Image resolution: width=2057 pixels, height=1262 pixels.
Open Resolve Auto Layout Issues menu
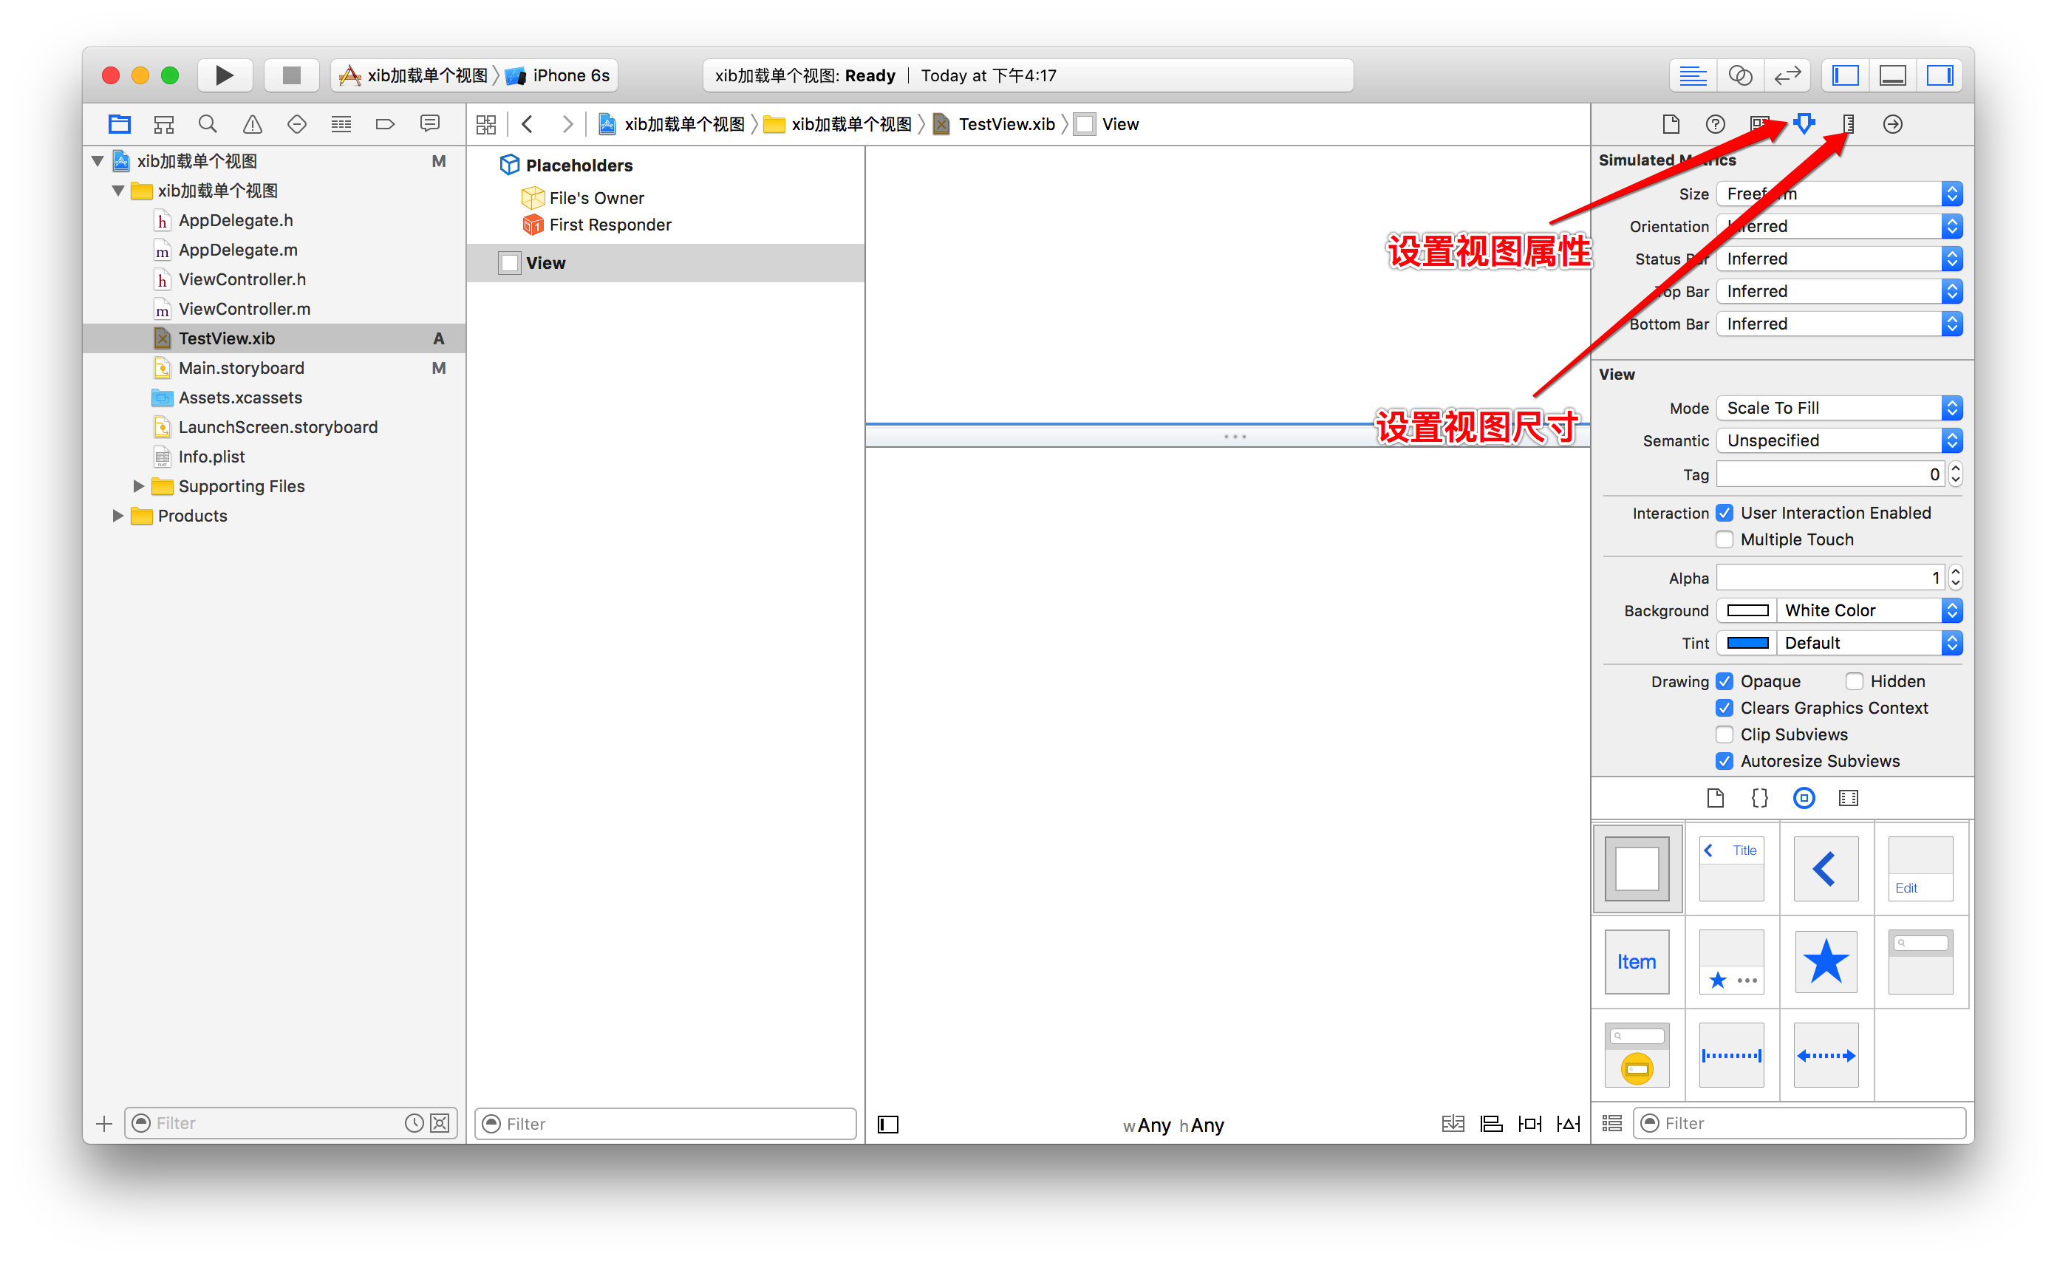(1568, 1125)
